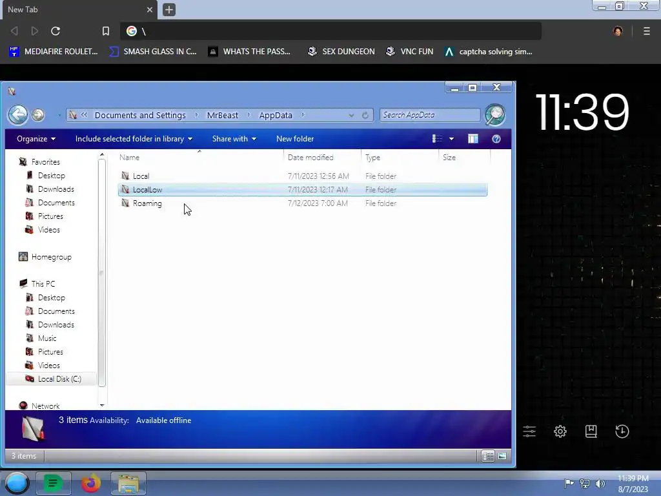Open the Share with menu
Image resolution: width=661 pixels, height=496 pixels.
click(234, 139)
